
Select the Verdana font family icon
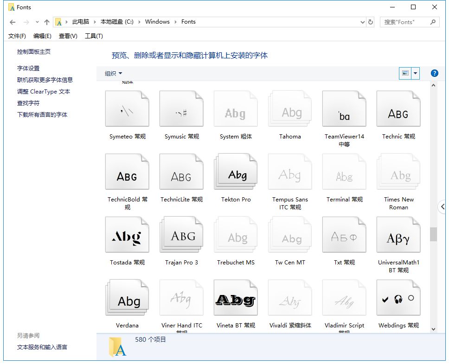pos(127,297)
